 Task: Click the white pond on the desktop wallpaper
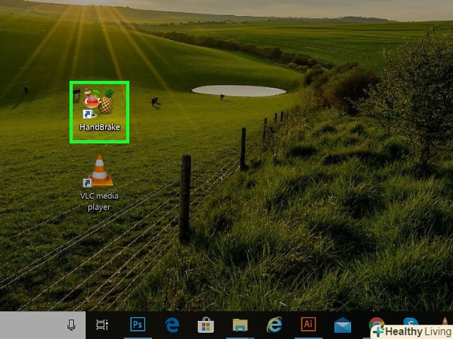tap(239, 91)
